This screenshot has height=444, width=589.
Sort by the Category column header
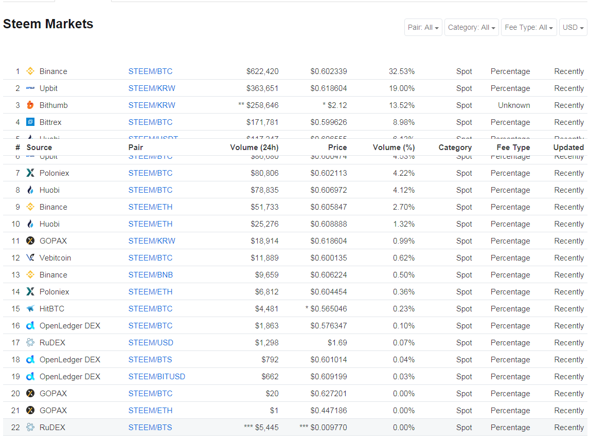455,147
